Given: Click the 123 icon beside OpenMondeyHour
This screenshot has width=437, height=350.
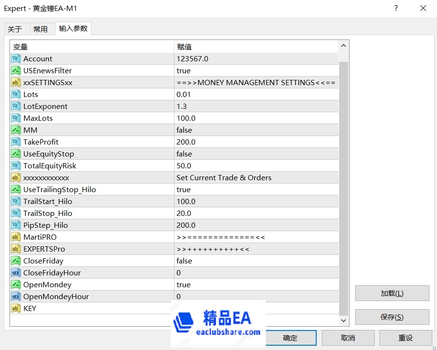Looking at the screenshot, I should point(15,296).
